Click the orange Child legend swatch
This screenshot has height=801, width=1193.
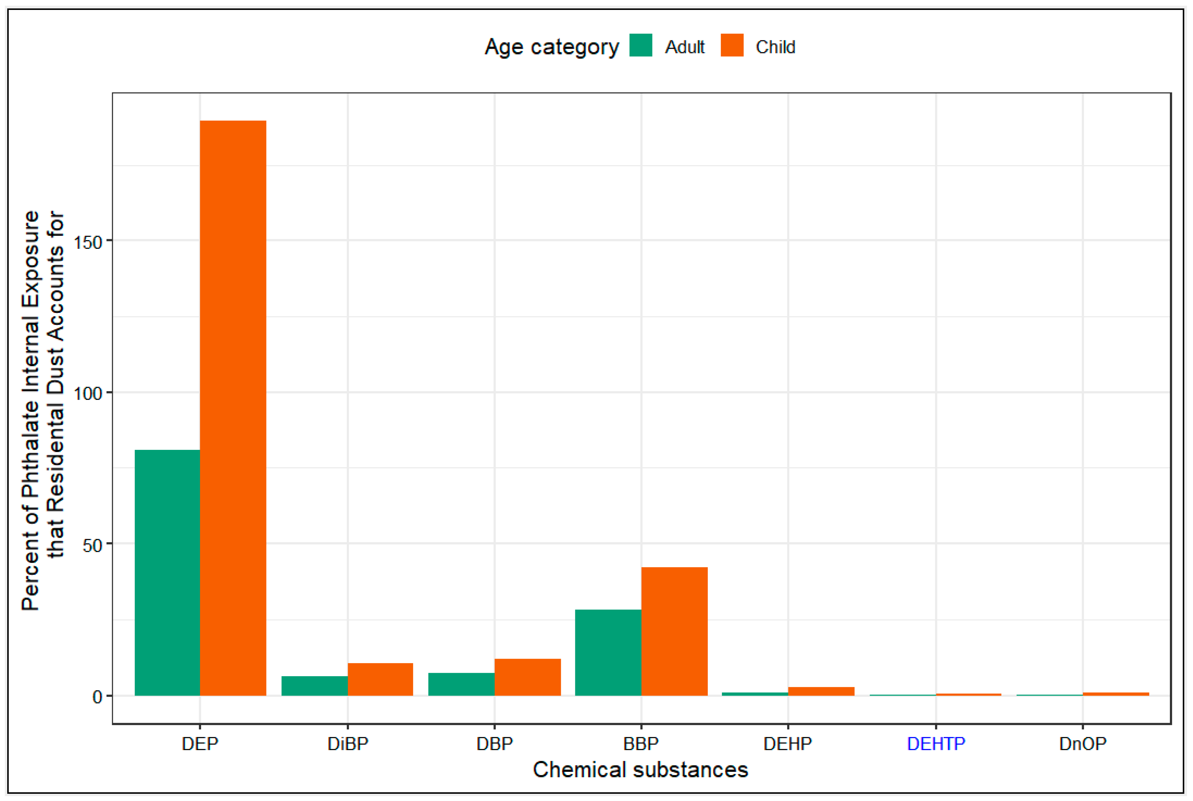click(x=732, y=45)
